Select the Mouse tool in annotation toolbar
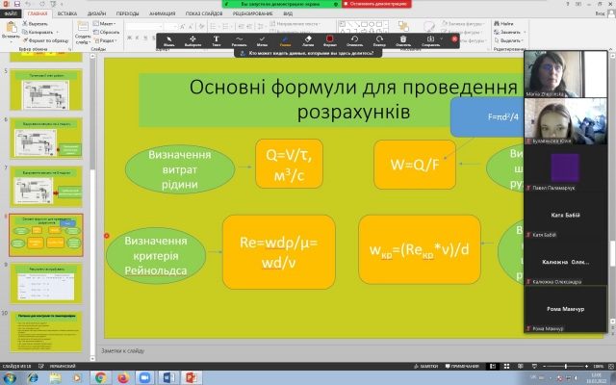This screenshot has width=616, height=385. [x=169, y=39]
